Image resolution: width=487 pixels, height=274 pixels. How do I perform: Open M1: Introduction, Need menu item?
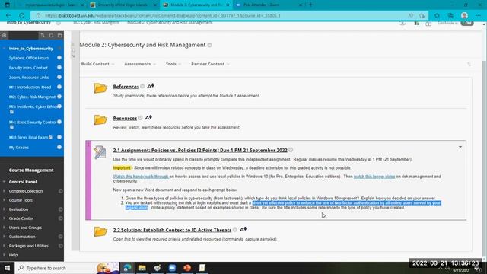click(30, 88)
